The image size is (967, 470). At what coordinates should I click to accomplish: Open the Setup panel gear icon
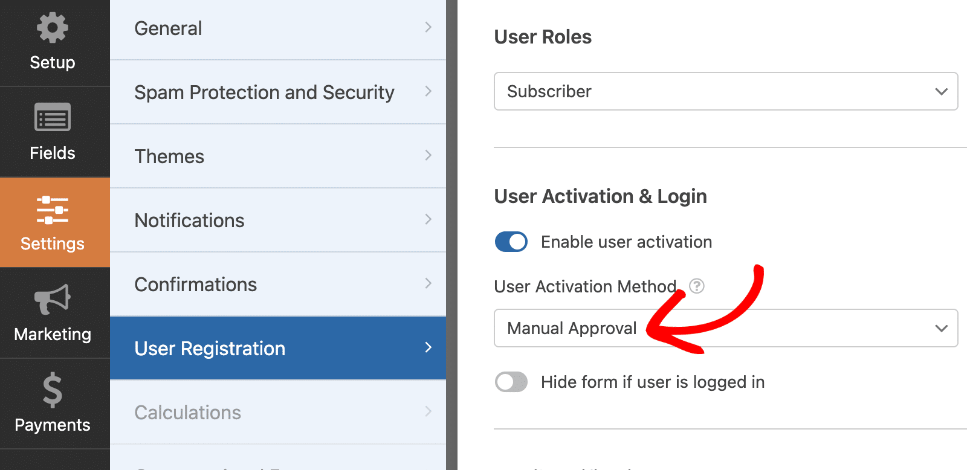tap(53, 28)
